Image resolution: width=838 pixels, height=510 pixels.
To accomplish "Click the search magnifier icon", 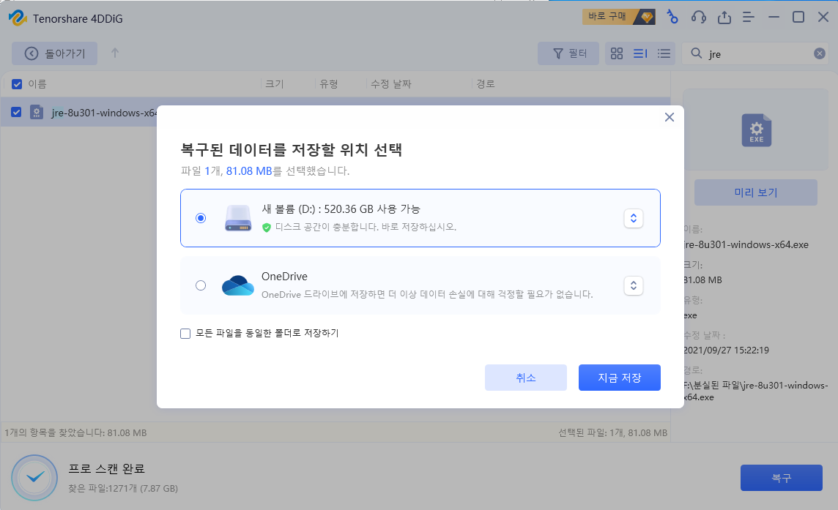I will 697,53.
